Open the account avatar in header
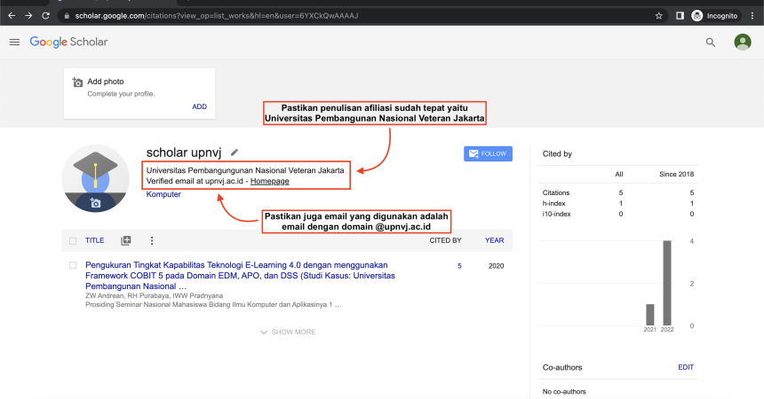This screenshot has height=399, width=764. [743, 43]
